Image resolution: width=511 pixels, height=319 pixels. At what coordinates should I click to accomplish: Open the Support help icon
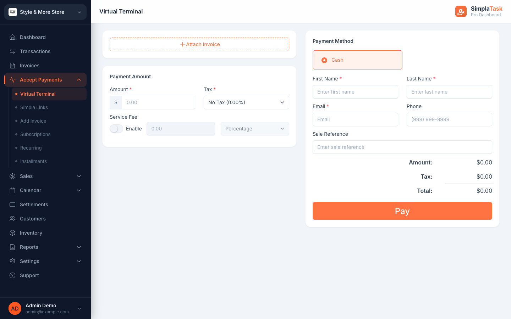click(x=12, y=275)
